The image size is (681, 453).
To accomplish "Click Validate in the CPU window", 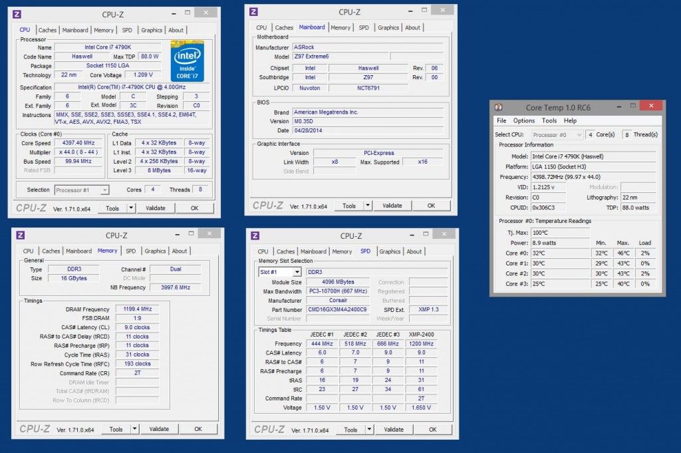I will click(x=156, y=208).
